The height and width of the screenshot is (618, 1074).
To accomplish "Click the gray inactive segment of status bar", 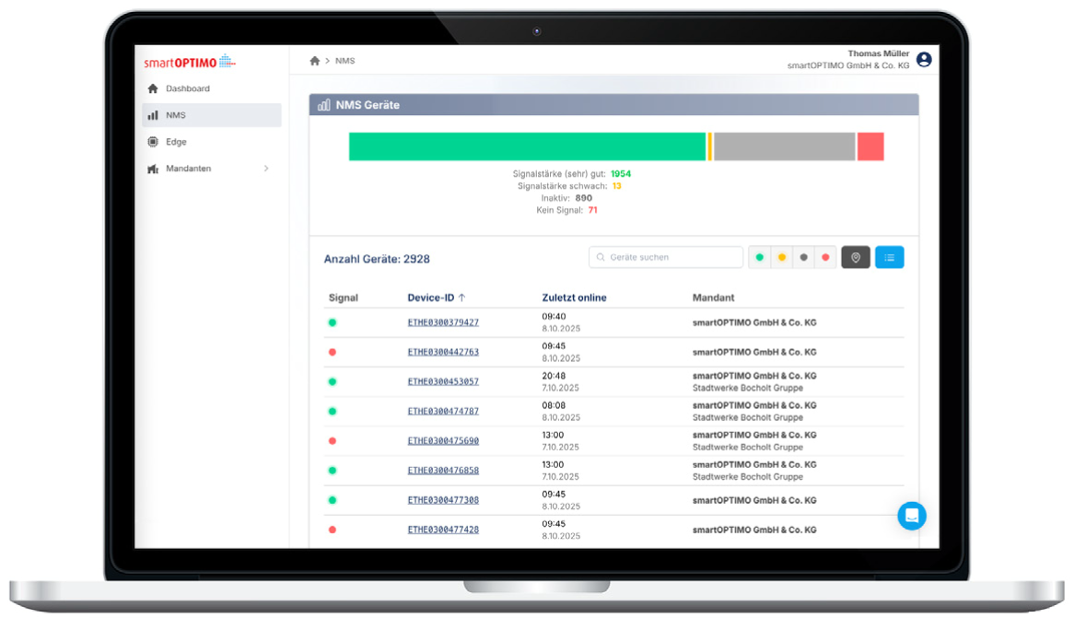I will (x=784, y=146).
